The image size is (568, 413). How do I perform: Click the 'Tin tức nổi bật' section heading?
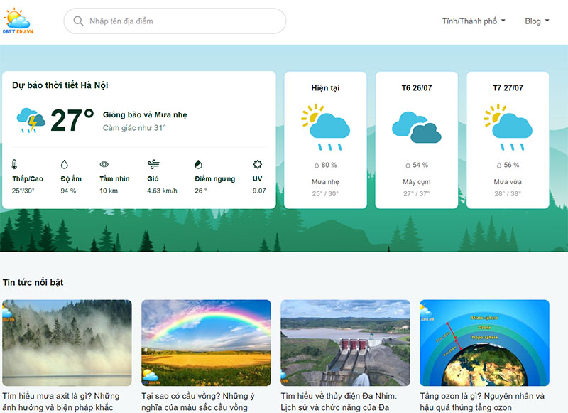(33, 282)
